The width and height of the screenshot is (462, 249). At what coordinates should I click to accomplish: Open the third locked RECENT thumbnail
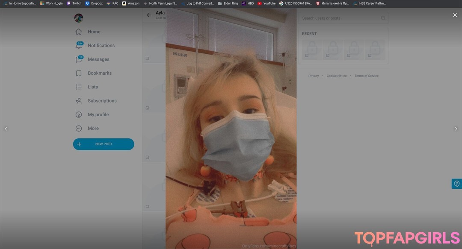354,50
